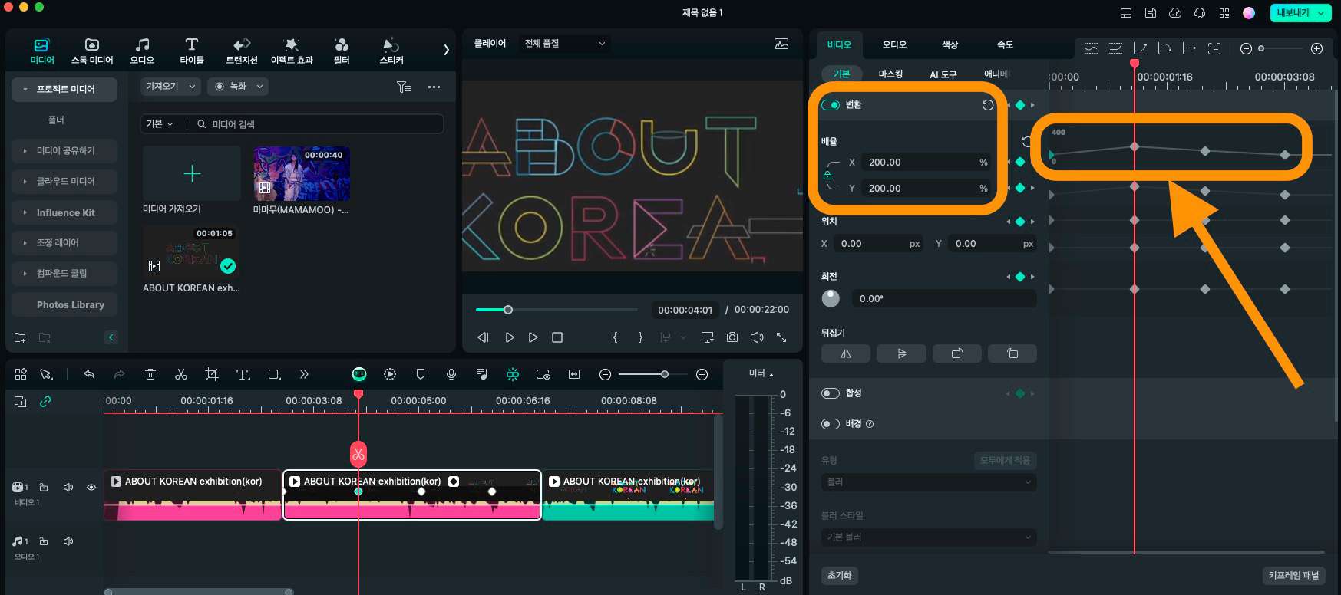Select the AI 도구 sub-tab
The image size is (1341, 595).
click(x=943, y=74)
